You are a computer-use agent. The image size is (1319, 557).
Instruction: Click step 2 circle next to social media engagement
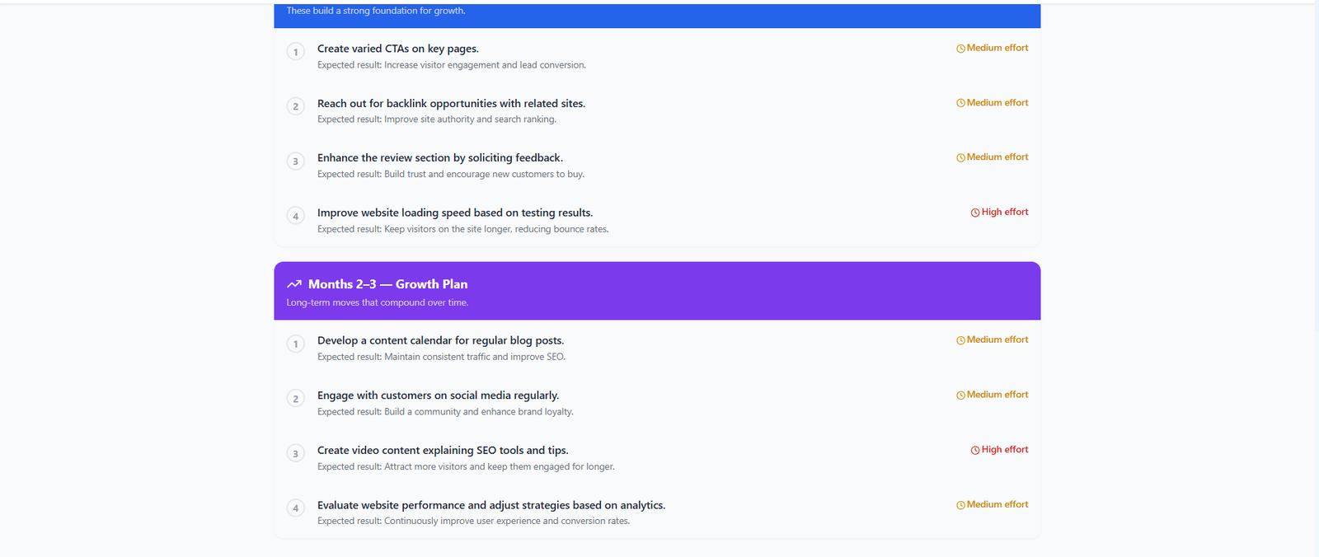pos(296,398)
